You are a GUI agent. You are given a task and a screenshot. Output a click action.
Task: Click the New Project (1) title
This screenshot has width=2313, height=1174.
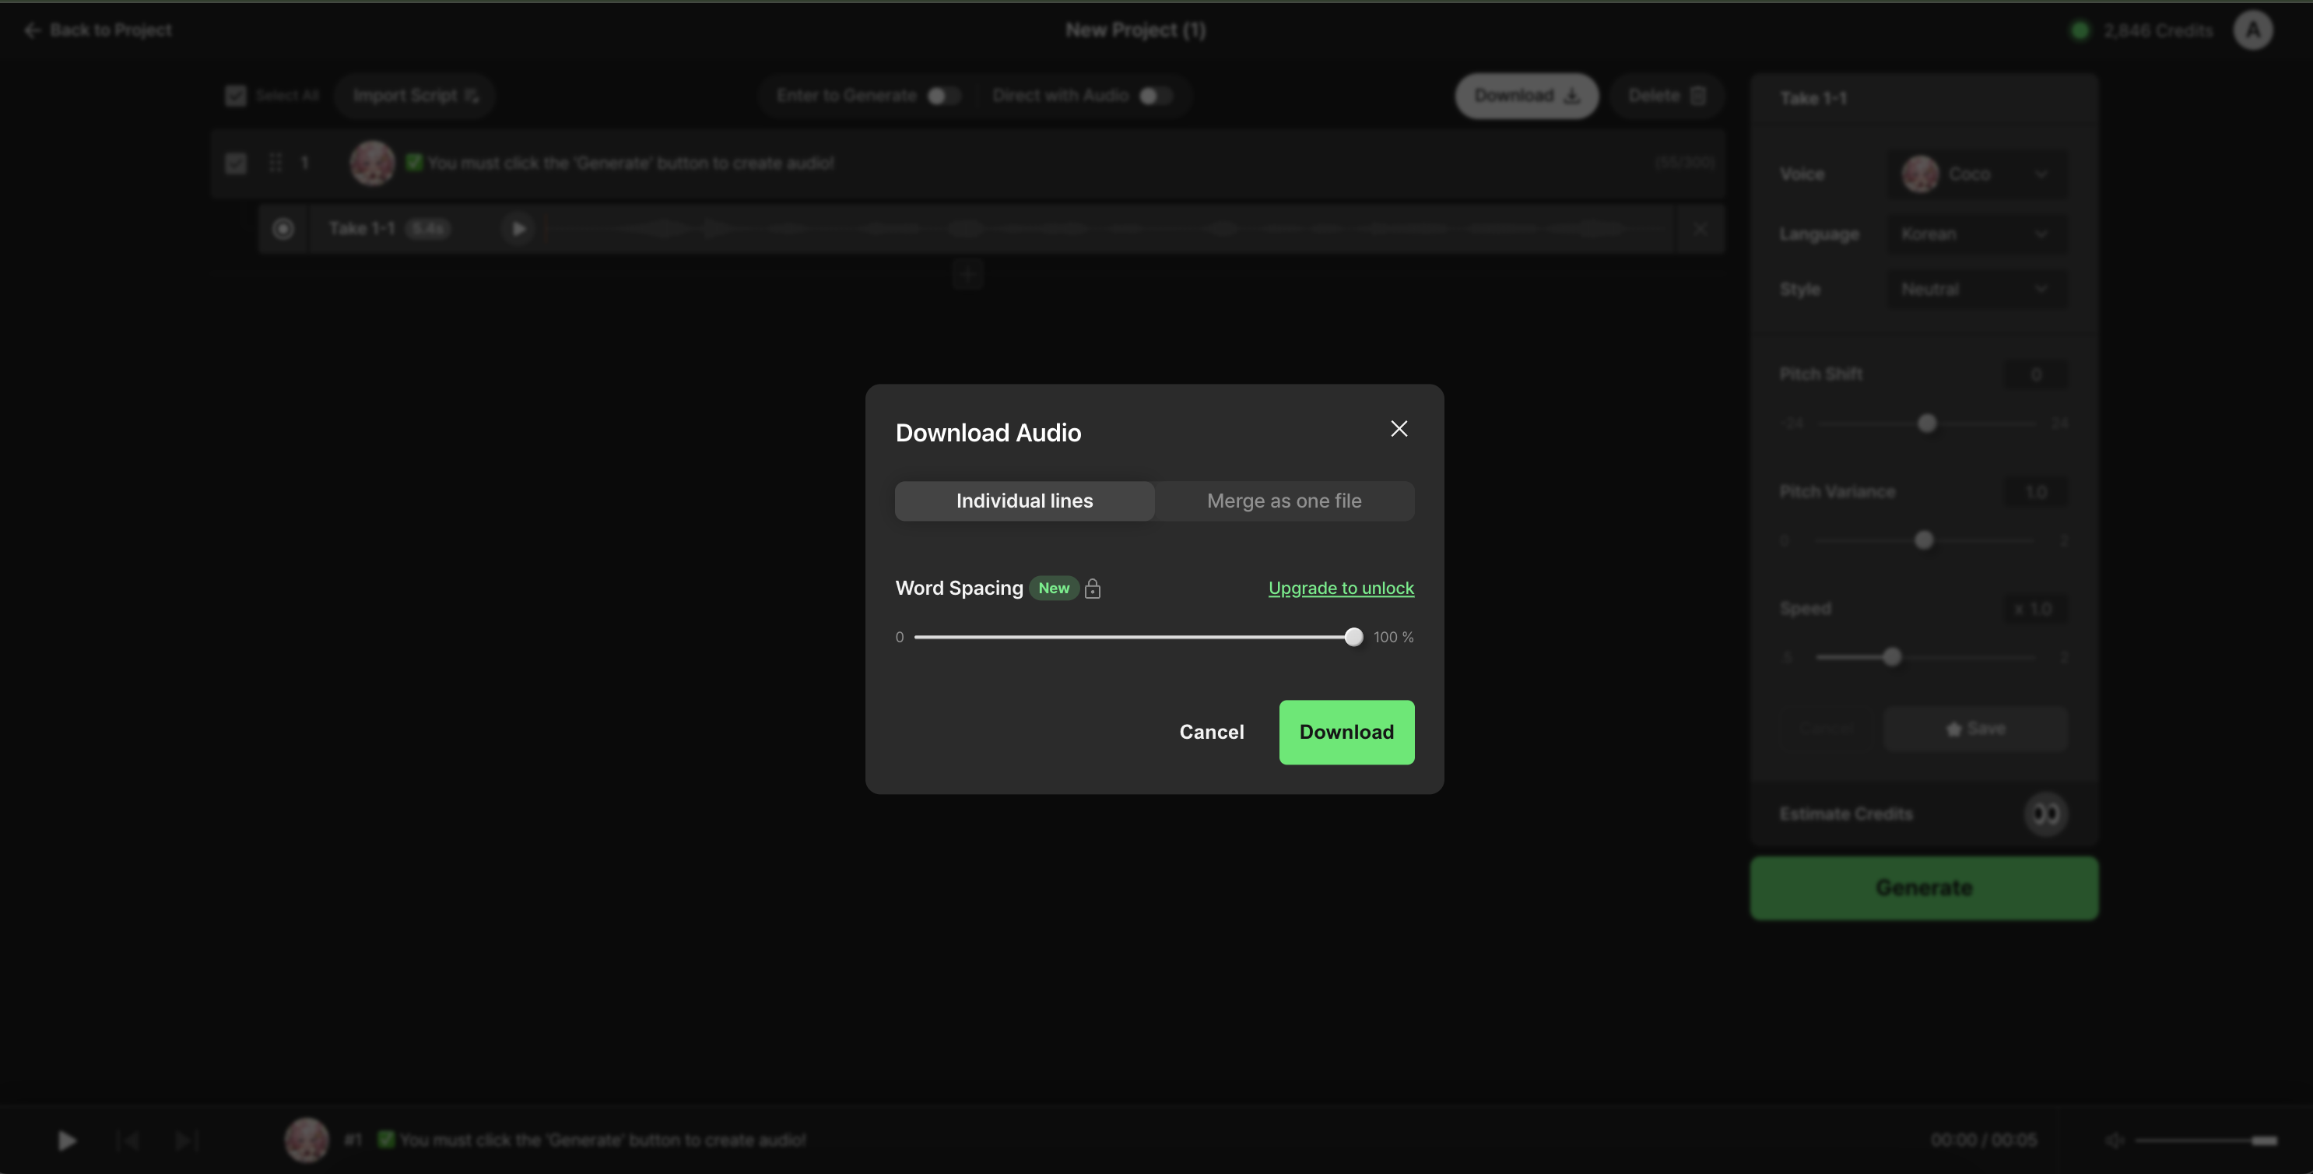point(1135,30)
